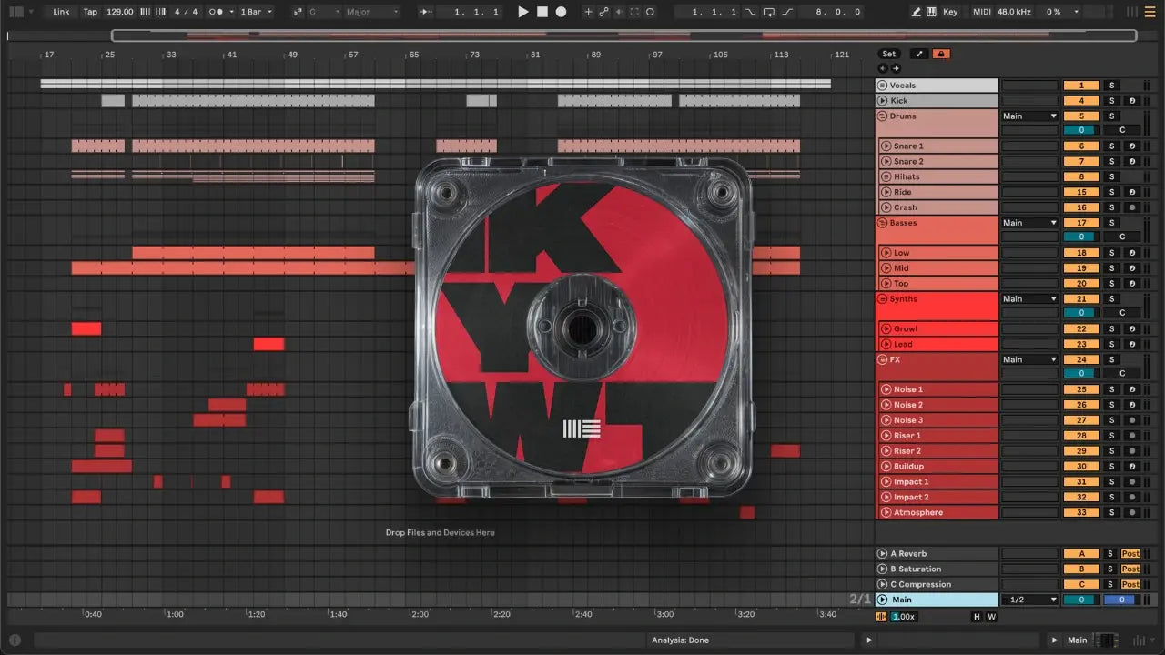
Task: Open the Major scale dropdown
Action: (371, 12)
